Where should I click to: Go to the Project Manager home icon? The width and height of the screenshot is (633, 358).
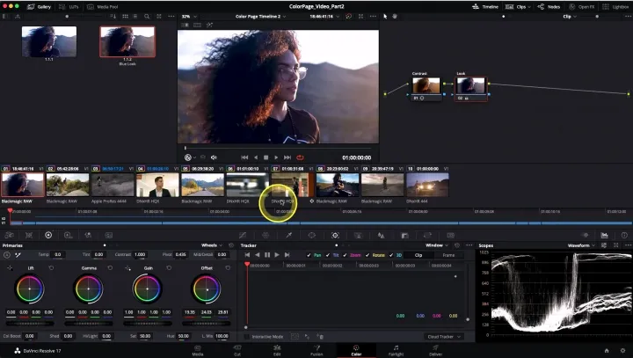click(x=607, y=351)
